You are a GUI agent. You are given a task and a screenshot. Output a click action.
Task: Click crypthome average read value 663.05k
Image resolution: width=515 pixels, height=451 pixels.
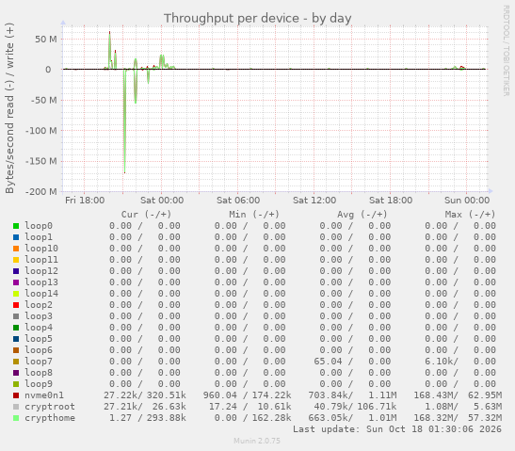pyautogui.click(x=328, y=418)
